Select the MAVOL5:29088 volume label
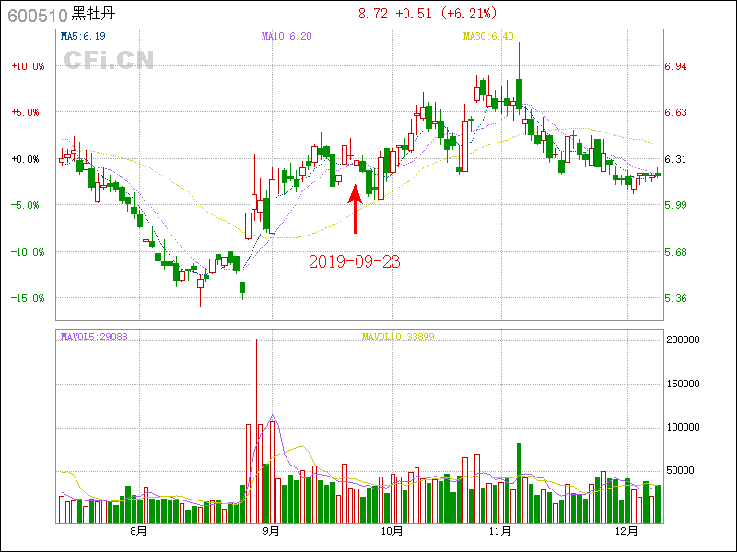Screen dimensions: 737x552 94,337
